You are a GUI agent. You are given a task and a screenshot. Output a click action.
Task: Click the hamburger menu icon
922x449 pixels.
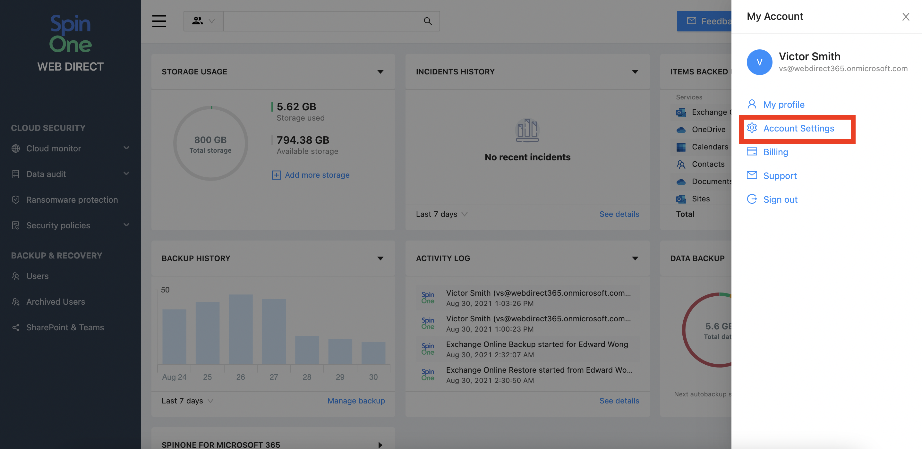click(159, 21)
